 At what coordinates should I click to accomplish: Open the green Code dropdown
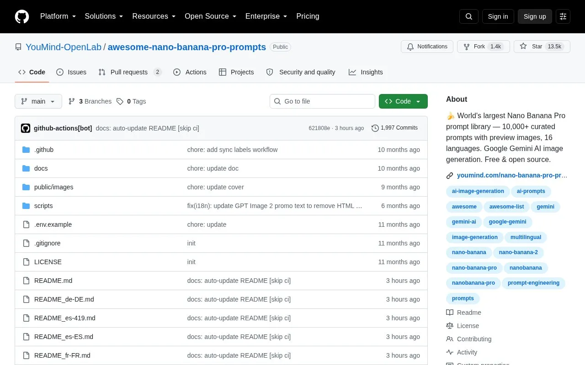coord(403,101)
